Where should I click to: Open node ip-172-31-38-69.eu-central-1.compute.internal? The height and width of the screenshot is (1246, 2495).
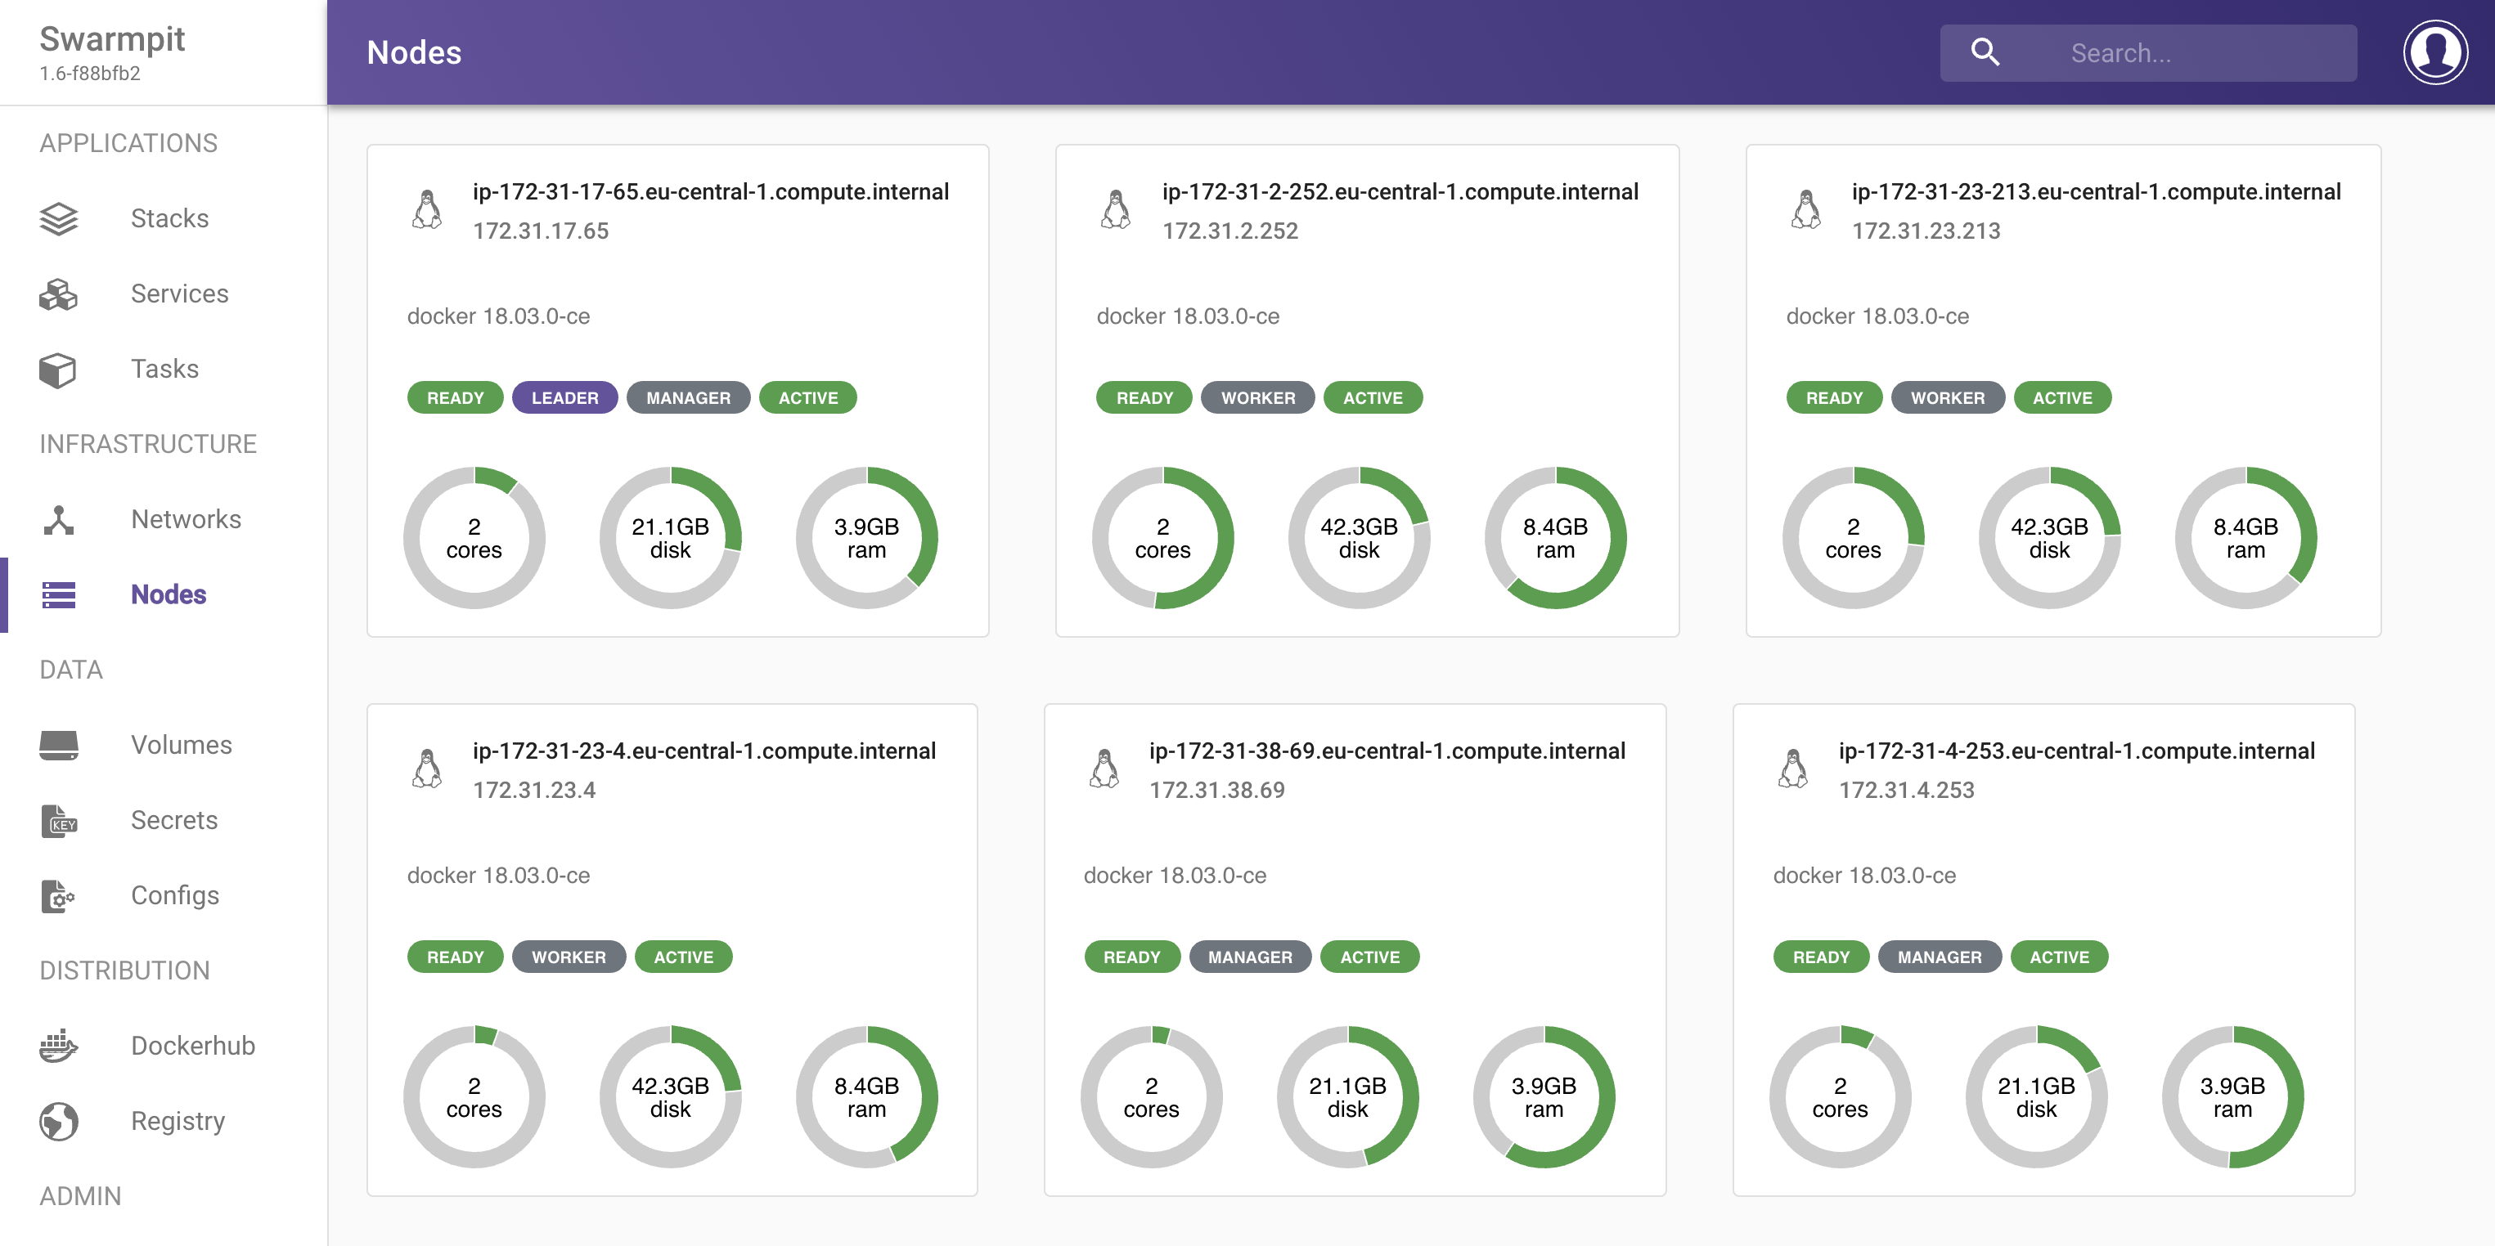click(1387, 751)
